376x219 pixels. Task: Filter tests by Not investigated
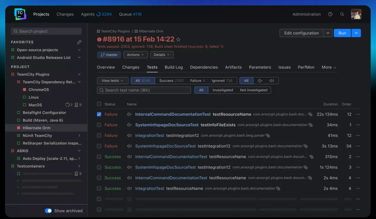pyautogui.click(x=254, y=90)
